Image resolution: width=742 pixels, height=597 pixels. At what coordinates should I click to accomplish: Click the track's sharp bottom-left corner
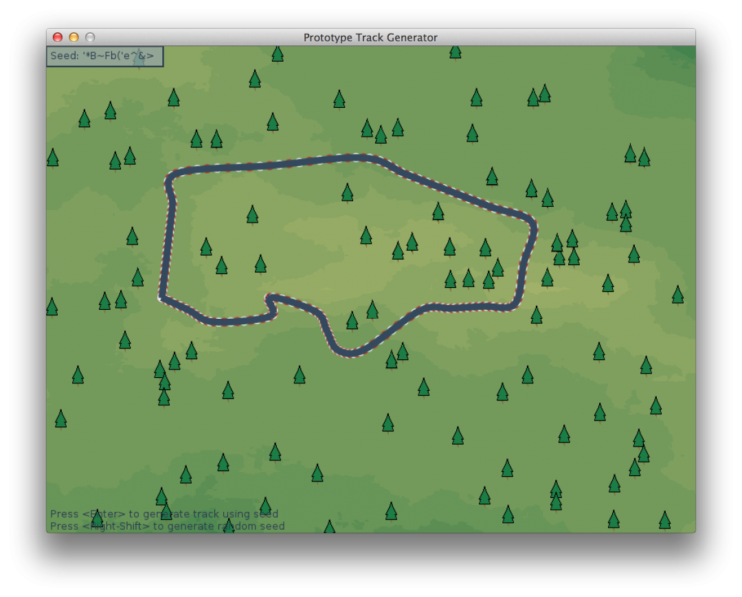point(163,297)
